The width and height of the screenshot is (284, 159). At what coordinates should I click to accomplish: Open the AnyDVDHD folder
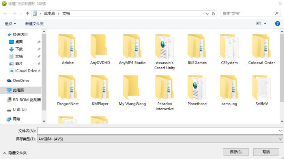tap(100, 49)
